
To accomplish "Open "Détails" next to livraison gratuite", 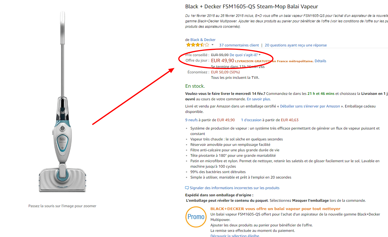I will point(320,61).
